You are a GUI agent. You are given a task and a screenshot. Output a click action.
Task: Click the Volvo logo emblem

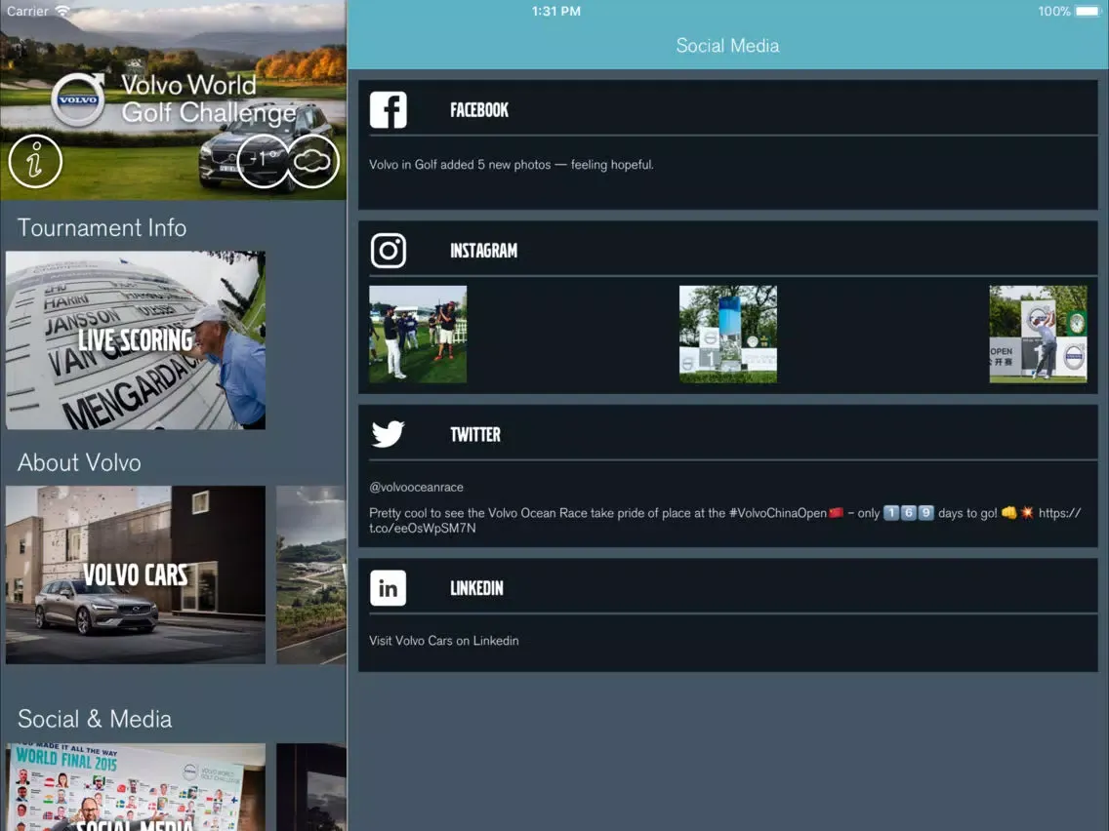click(78, 99)
